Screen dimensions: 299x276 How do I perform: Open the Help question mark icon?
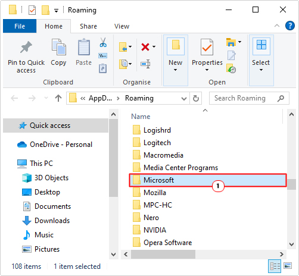[x=290, y=26]
